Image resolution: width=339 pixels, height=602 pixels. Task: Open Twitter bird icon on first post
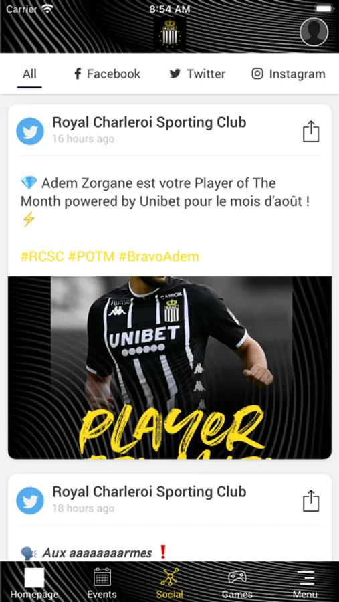pyautogui.click(x=30, y=131)
